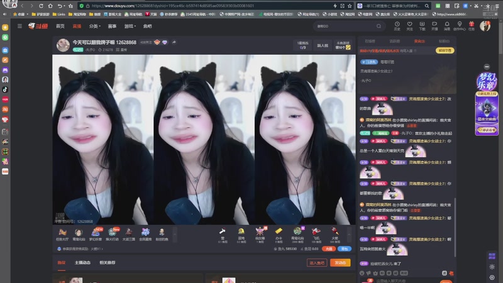This screenshot has height=283, width=503.
Task: Open the creator center icon
Action: point(460,26)
